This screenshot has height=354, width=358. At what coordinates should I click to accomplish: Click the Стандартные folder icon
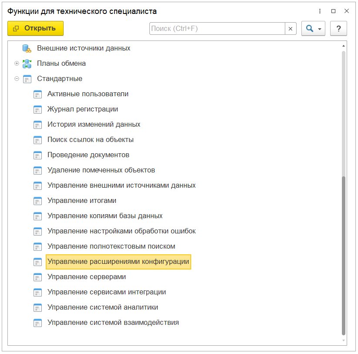27,79
